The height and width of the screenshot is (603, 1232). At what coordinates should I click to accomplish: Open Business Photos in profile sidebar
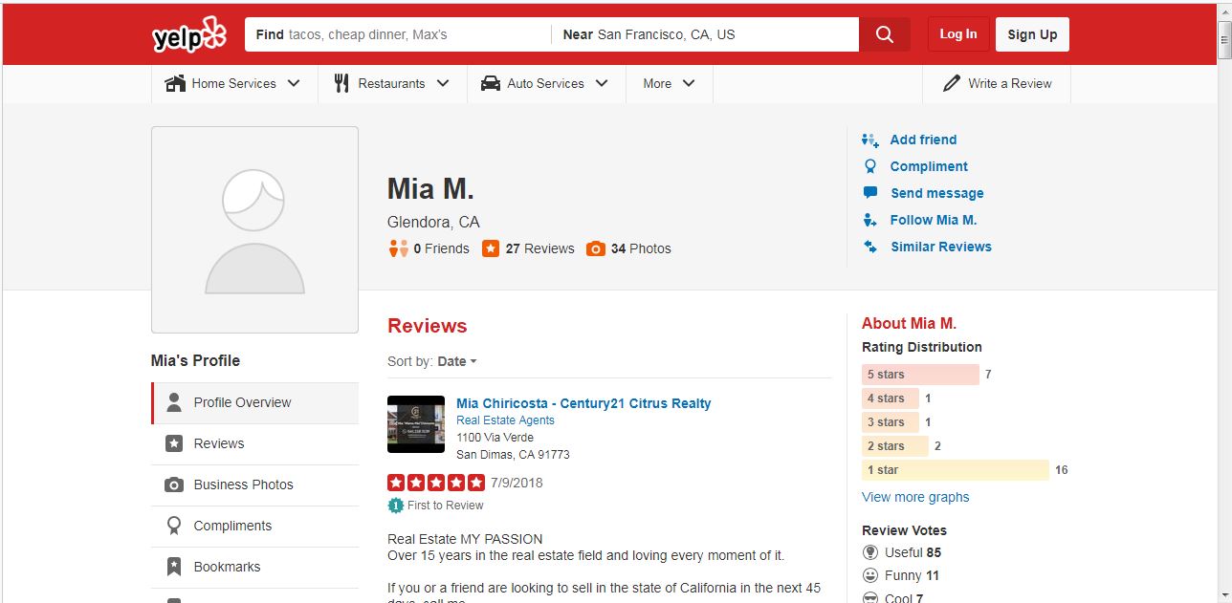pyautogui.click(x=255, y=485)
